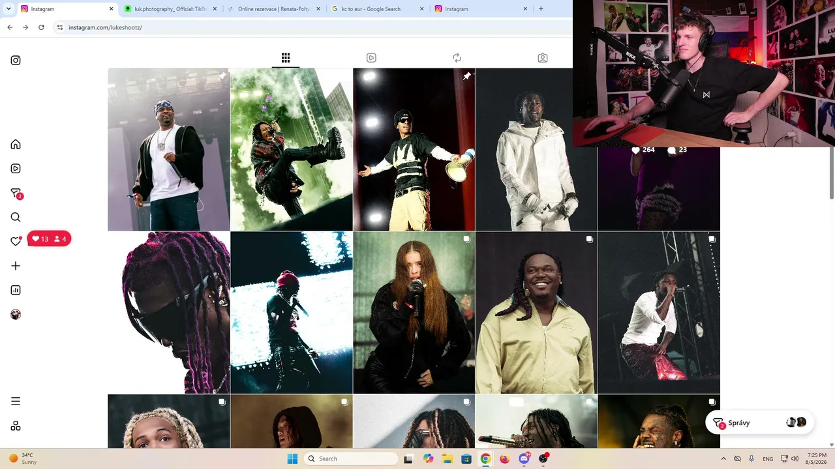Viewport: 835px width, 469px height.
Task: Open direct Messages in the sidebar
Action: [x=16, y=193]
